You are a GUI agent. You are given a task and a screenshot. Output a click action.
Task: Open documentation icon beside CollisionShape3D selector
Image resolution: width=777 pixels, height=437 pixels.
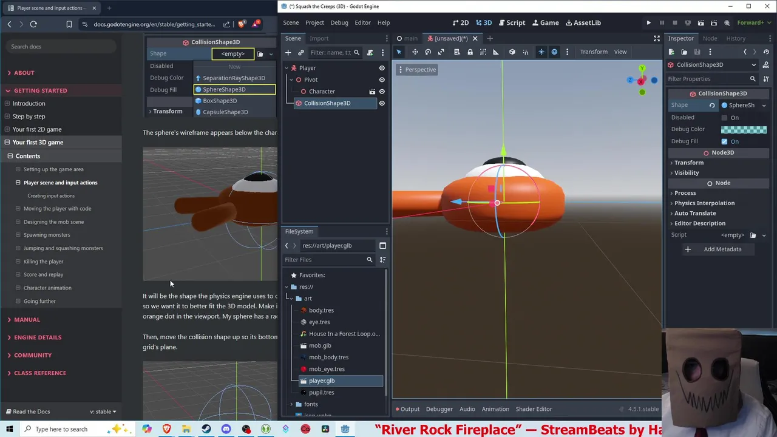point(766,65)
